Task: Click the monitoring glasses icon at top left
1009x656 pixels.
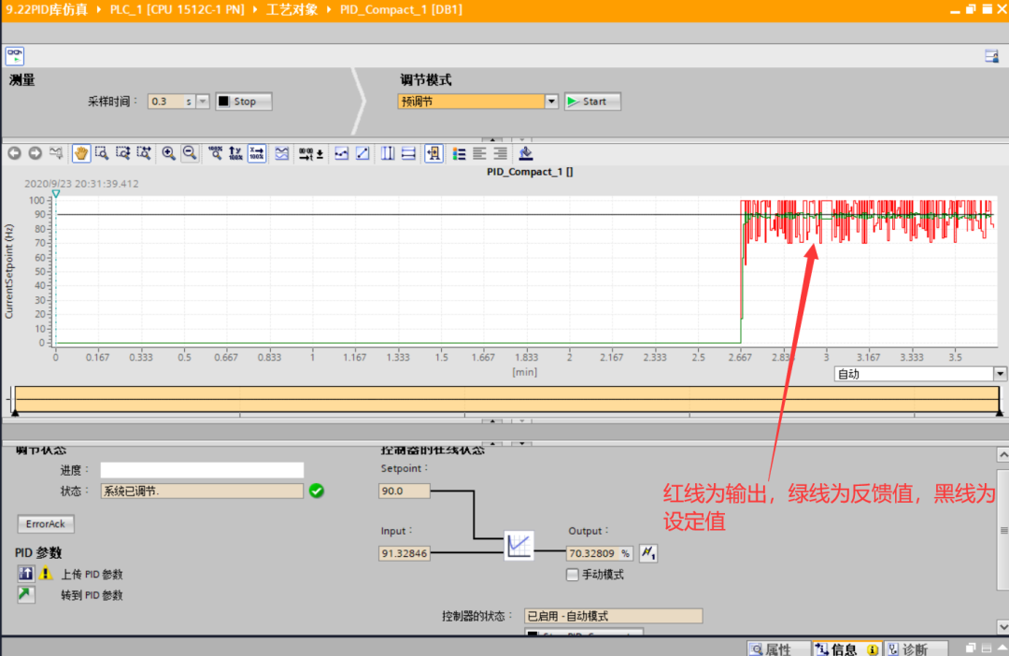Action: 15,55
